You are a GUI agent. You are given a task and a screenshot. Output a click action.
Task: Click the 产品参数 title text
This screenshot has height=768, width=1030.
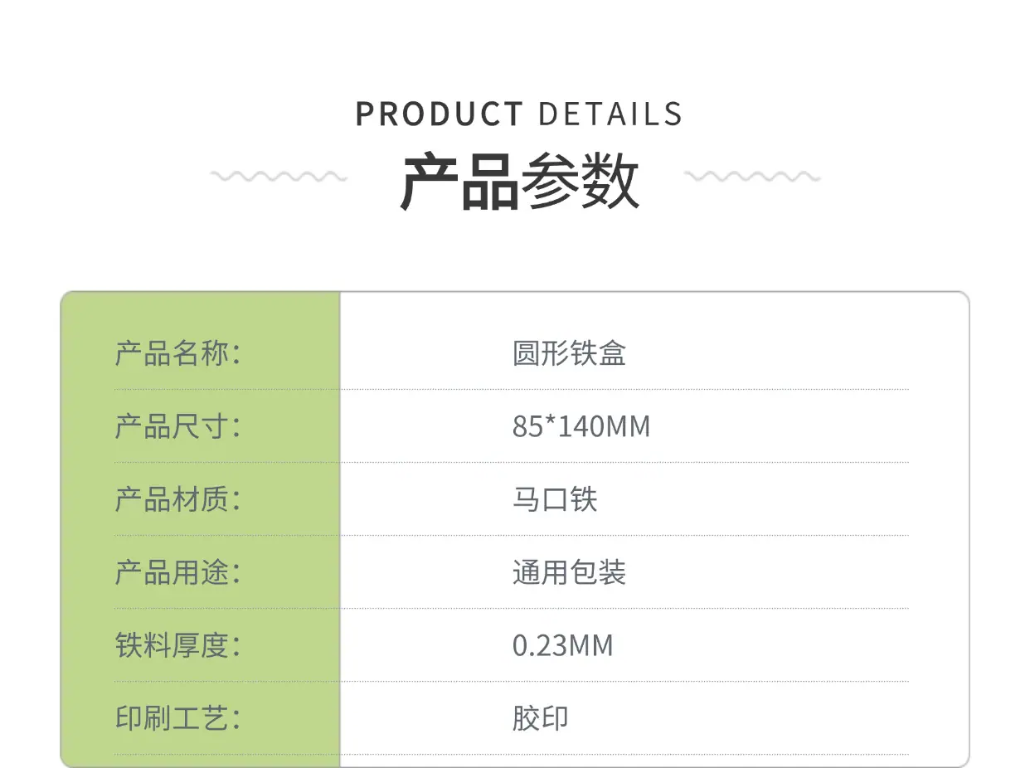(520, 182)
